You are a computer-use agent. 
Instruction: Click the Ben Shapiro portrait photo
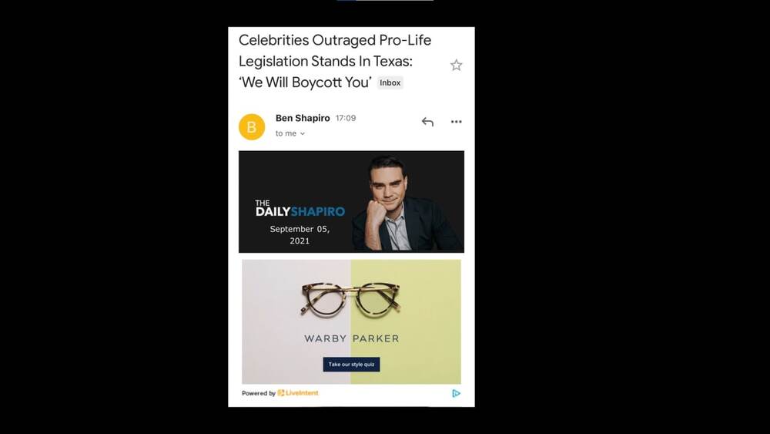tap(407, 203)
